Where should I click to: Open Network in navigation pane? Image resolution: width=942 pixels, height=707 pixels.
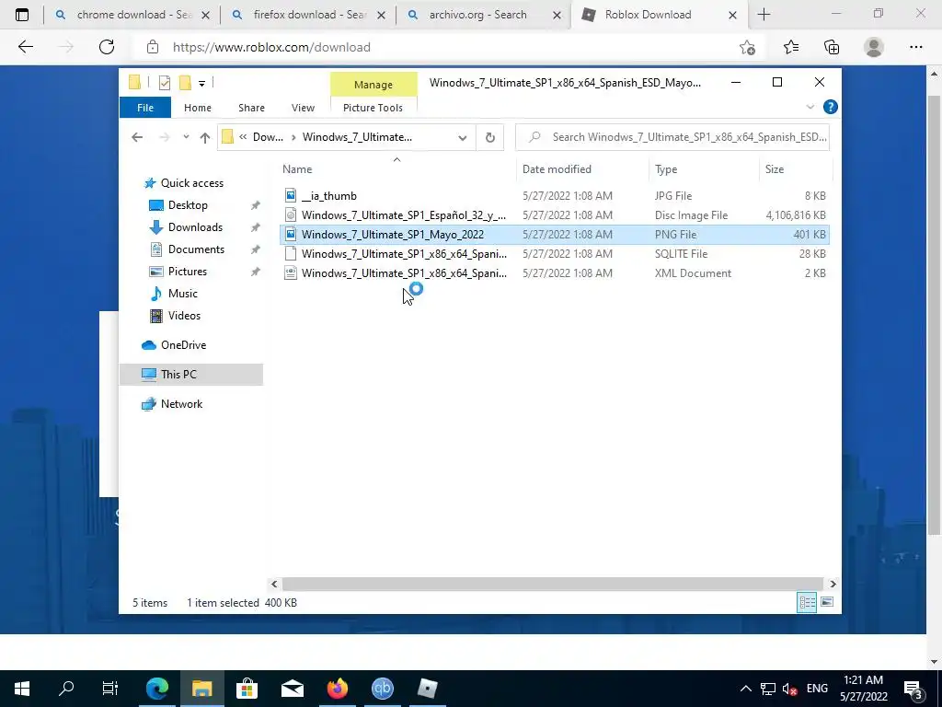[x=181, y=404]
